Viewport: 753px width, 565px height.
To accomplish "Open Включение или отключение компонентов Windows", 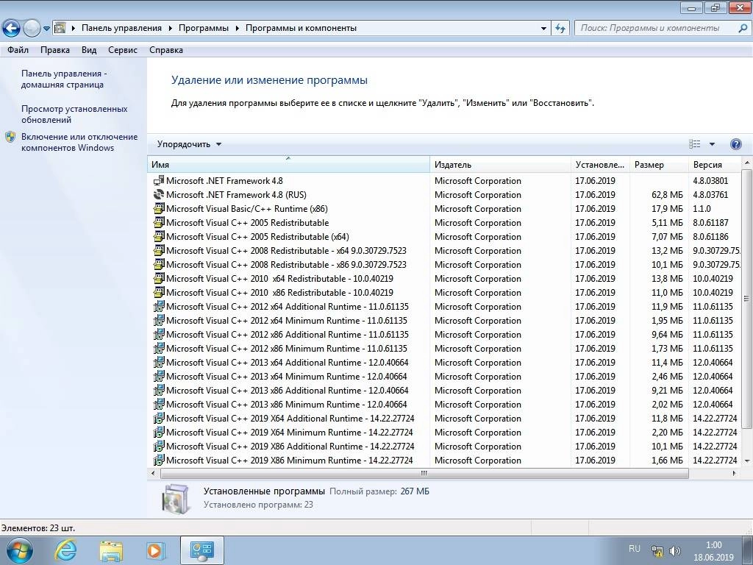I will point(79,142).
